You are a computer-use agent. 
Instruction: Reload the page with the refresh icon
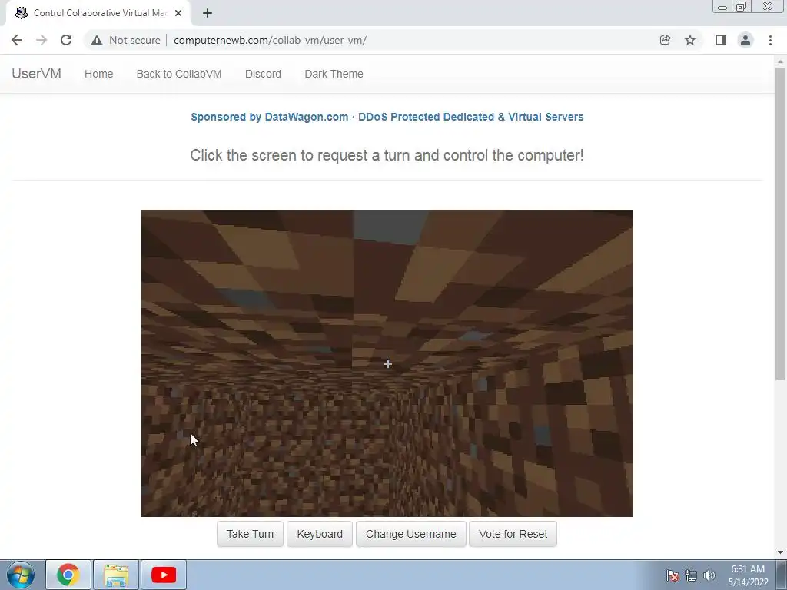(66, 40)
